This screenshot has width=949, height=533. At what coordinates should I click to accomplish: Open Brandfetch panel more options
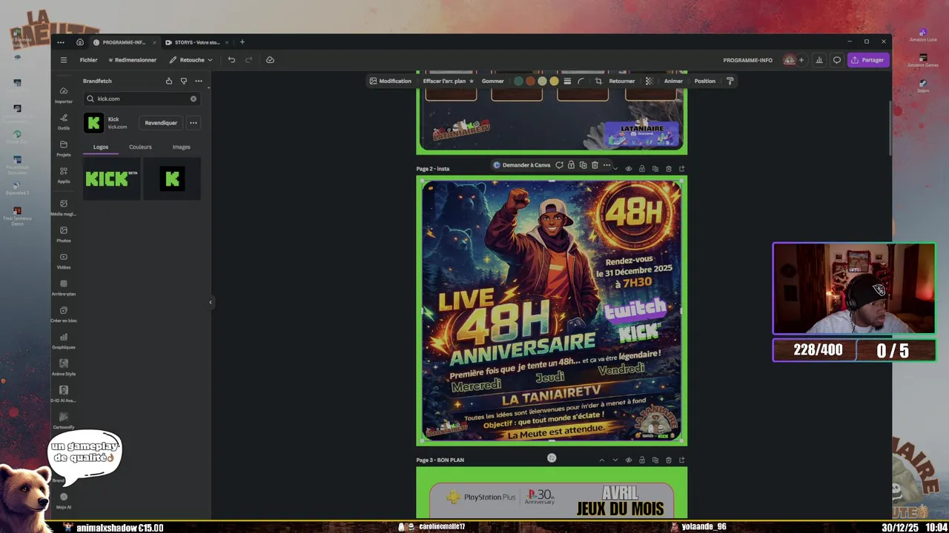(x=198, y=81)
